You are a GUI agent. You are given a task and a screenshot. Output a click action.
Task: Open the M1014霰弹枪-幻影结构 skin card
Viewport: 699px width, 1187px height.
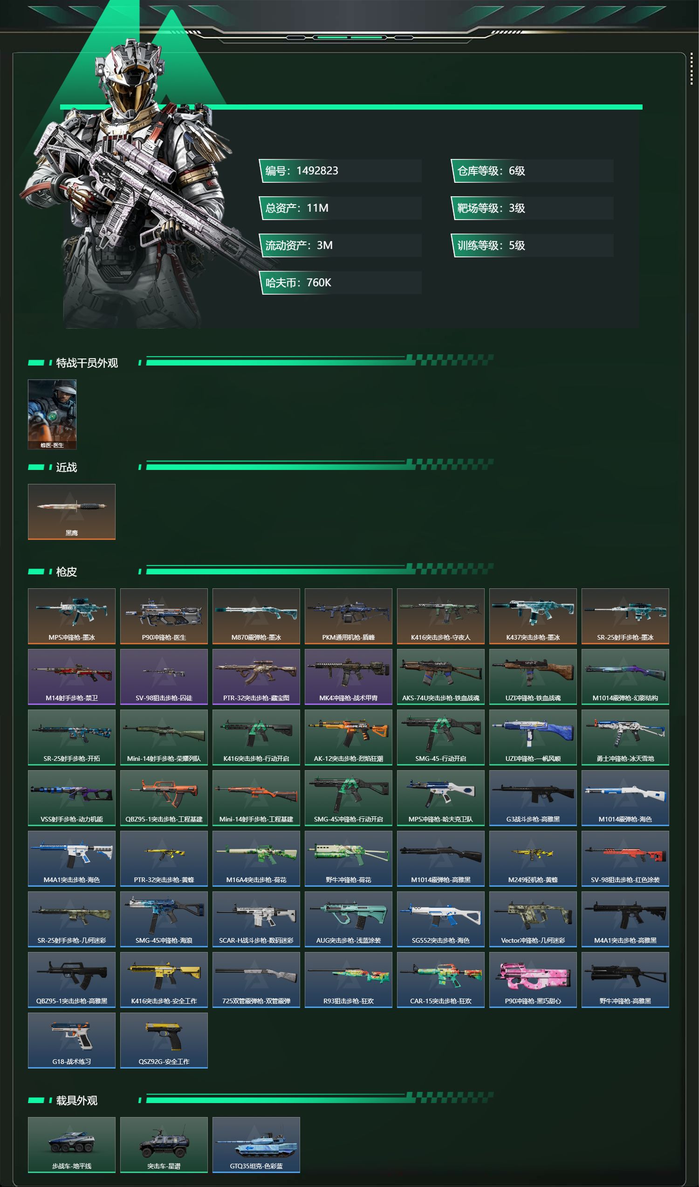pos(625,676)
